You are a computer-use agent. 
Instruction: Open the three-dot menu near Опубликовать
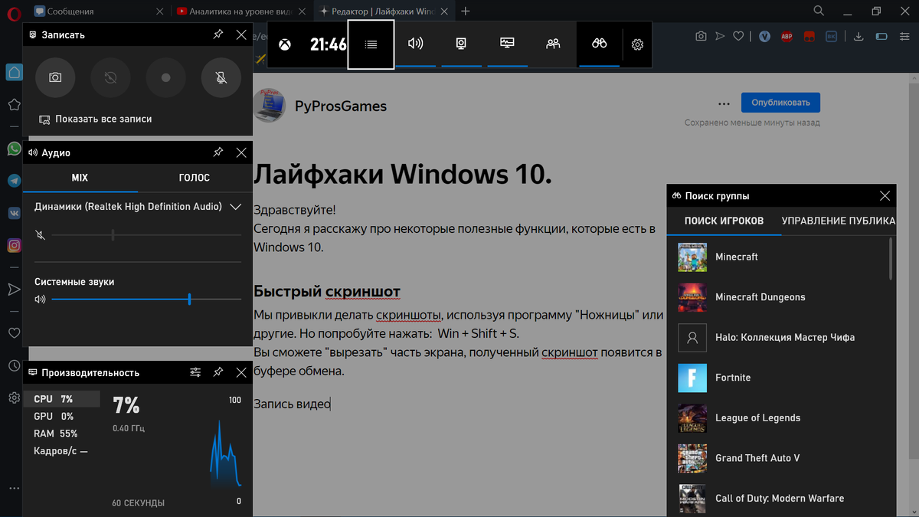723,102
